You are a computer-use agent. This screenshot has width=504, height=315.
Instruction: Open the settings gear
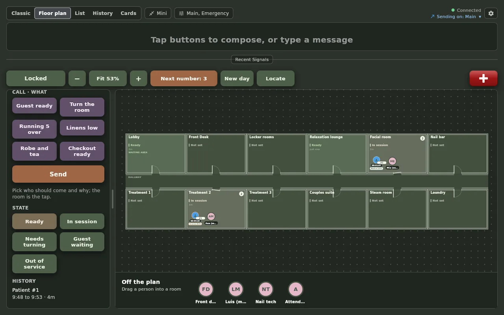click(x=491, y=13)
